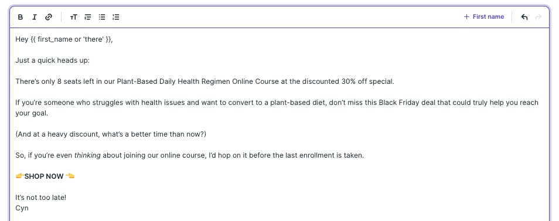The width and height of the screenshot is (559, 221).
Task: Redo the last undone edit
Action: coord(538,17)
